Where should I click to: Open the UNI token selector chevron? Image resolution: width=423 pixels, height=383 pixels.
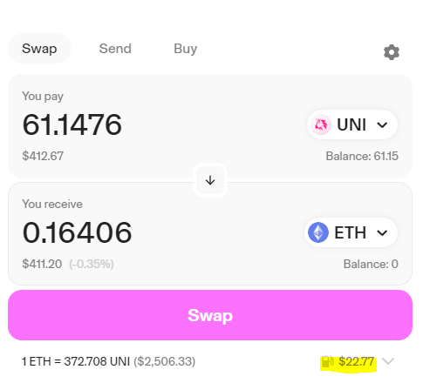click(382, 125)
